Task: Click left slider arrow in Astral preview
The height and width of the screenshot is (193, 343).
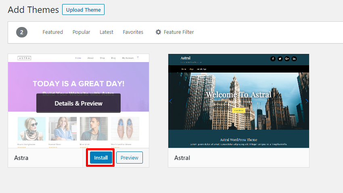Action: pos(171,101)
